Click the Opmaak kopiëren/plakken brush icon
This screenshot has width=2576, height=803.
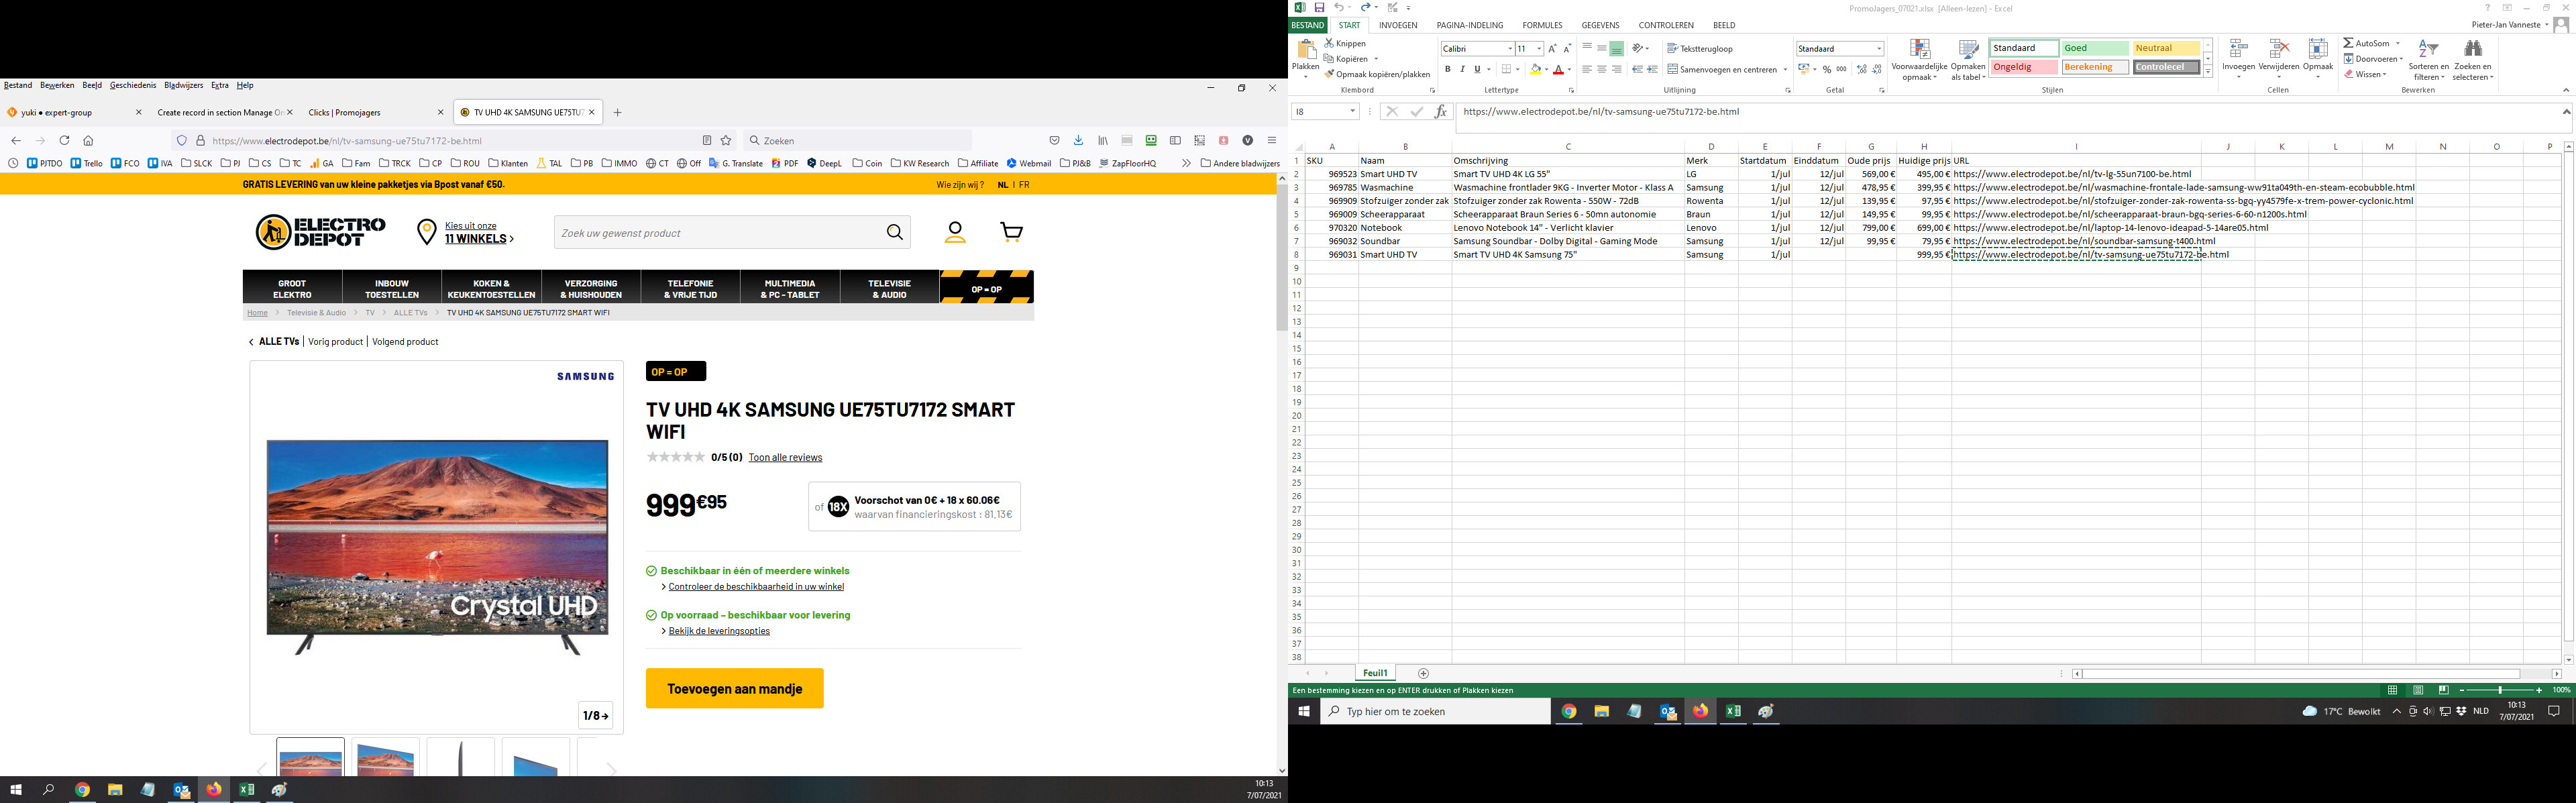pos(1329,74)
